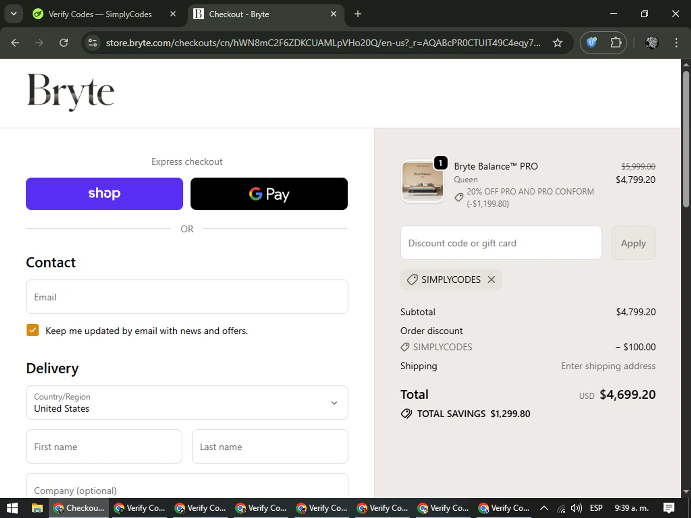Click the Discount code or gift card field
Viewport: 691px width, 518px height.
(x=501, y=243)
